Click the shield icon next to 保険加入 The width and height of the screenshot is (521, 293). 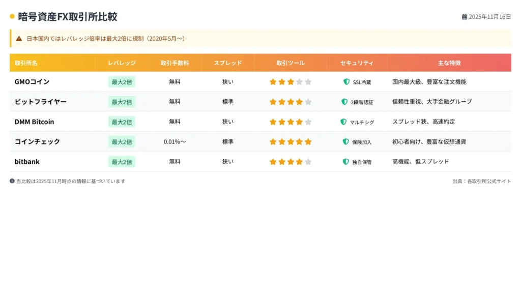point(346,142)
